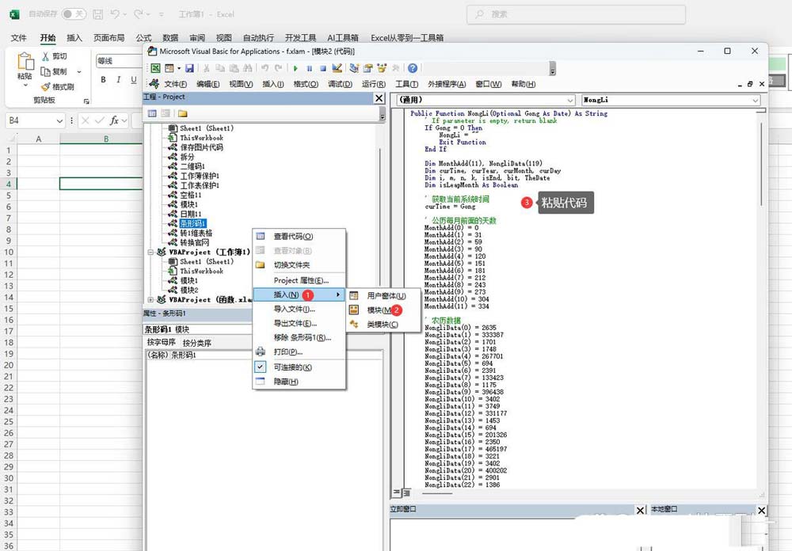The image size is (792, 551).
Task: Choose 用户窗体(U) from insert submenu
Action: (x=383, y=295)
